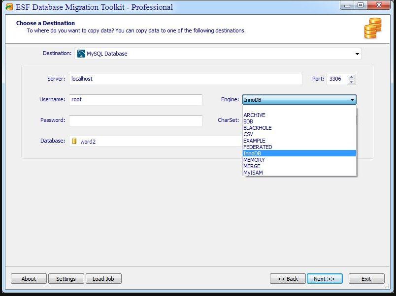This screenshot has width=396, height=296.
Task: Open the Destination dropdown arrow
Action: click(x=357, y=54)
